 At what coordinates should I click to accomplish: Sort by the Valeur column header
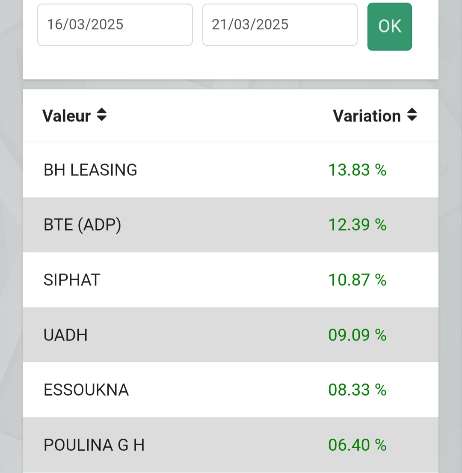click(66, 116)
